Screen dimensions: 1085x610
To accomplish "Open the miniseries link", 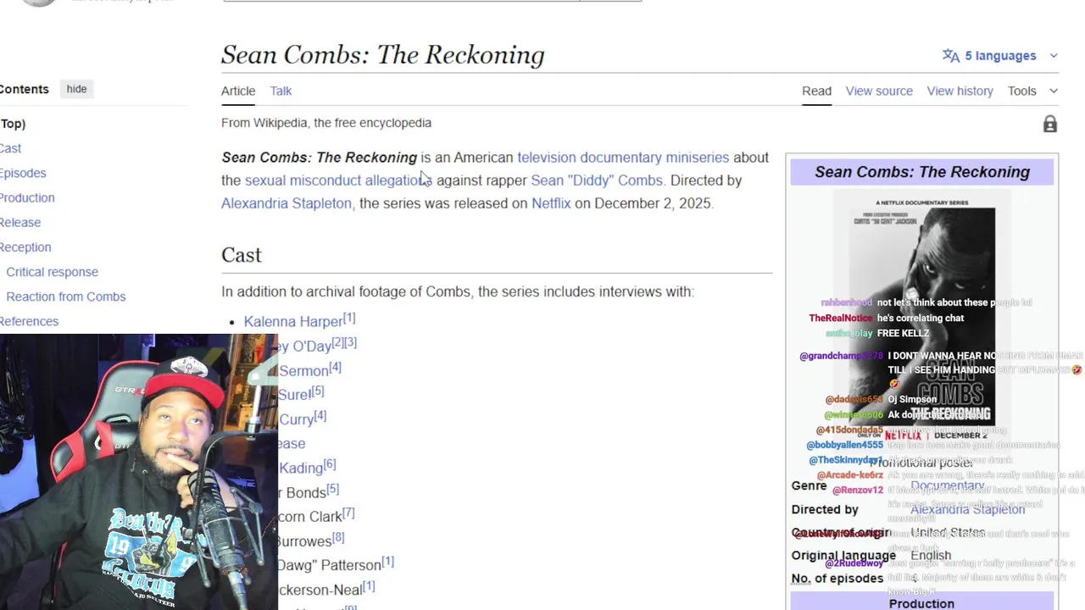I will pyautogui.click(x=697, y=158).
